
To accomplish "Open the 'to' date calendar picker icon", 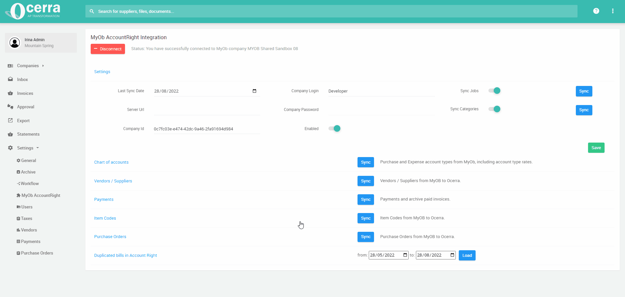I will (452, 255).
